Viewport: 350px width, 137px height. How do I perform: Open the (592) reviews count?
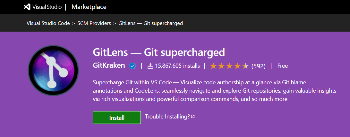[x=259, y=66]
